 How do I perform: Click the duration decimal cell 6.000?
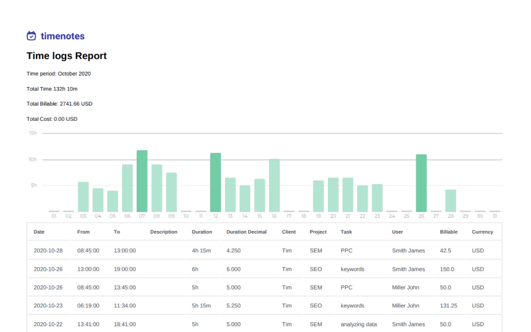point(234,270)
